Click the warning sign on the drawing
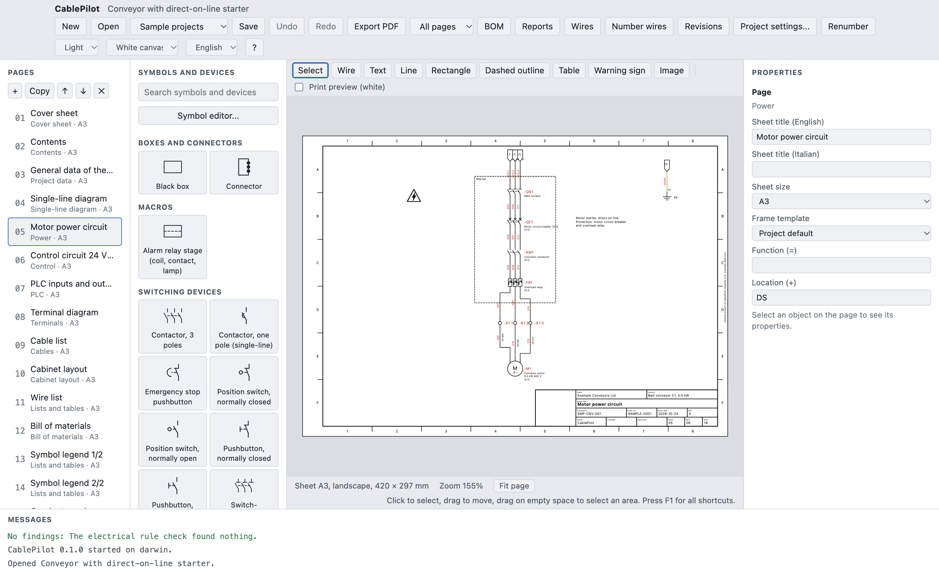The image size is (939, 587). pyautogui.click(x=414, y=196)
